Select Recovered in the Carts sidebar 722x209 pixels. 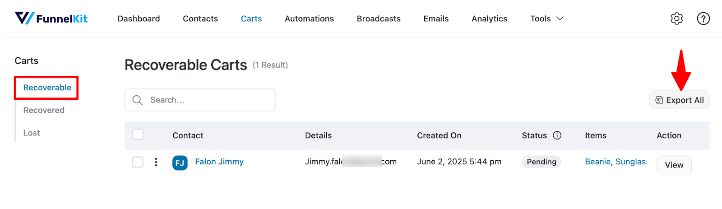point(44,110)
